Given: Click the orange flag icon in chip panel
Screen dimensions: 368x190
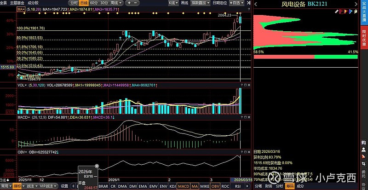Looking at the screenshot, I should 345,12.
